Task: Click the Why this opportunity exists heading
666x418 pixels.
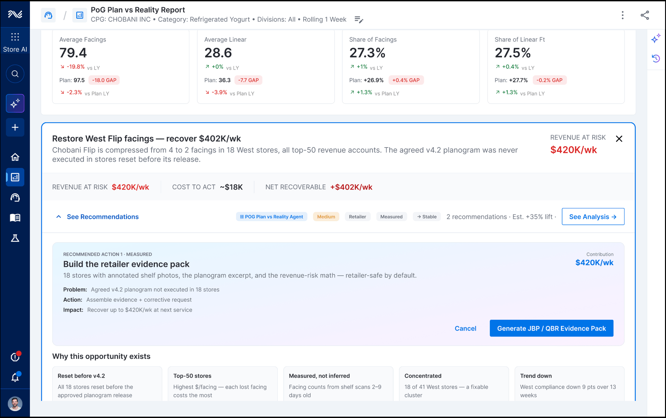Action: coord(101,356)
